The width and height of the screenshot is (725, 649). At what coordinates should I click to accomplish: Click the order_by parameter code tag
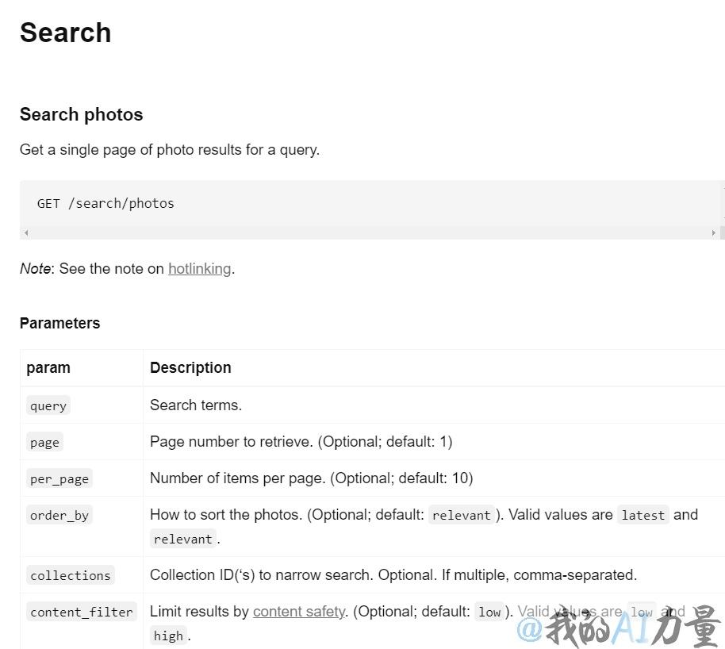pos(59,516)
